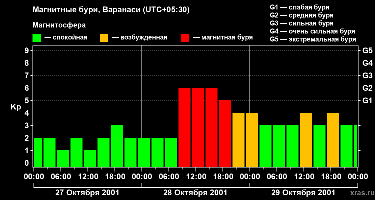Viewport: 375px width, 200px height.
Task: Click the yellow Kp 4 bar at 18:00 on 29 Октября
Action: [x=333, y=140]
